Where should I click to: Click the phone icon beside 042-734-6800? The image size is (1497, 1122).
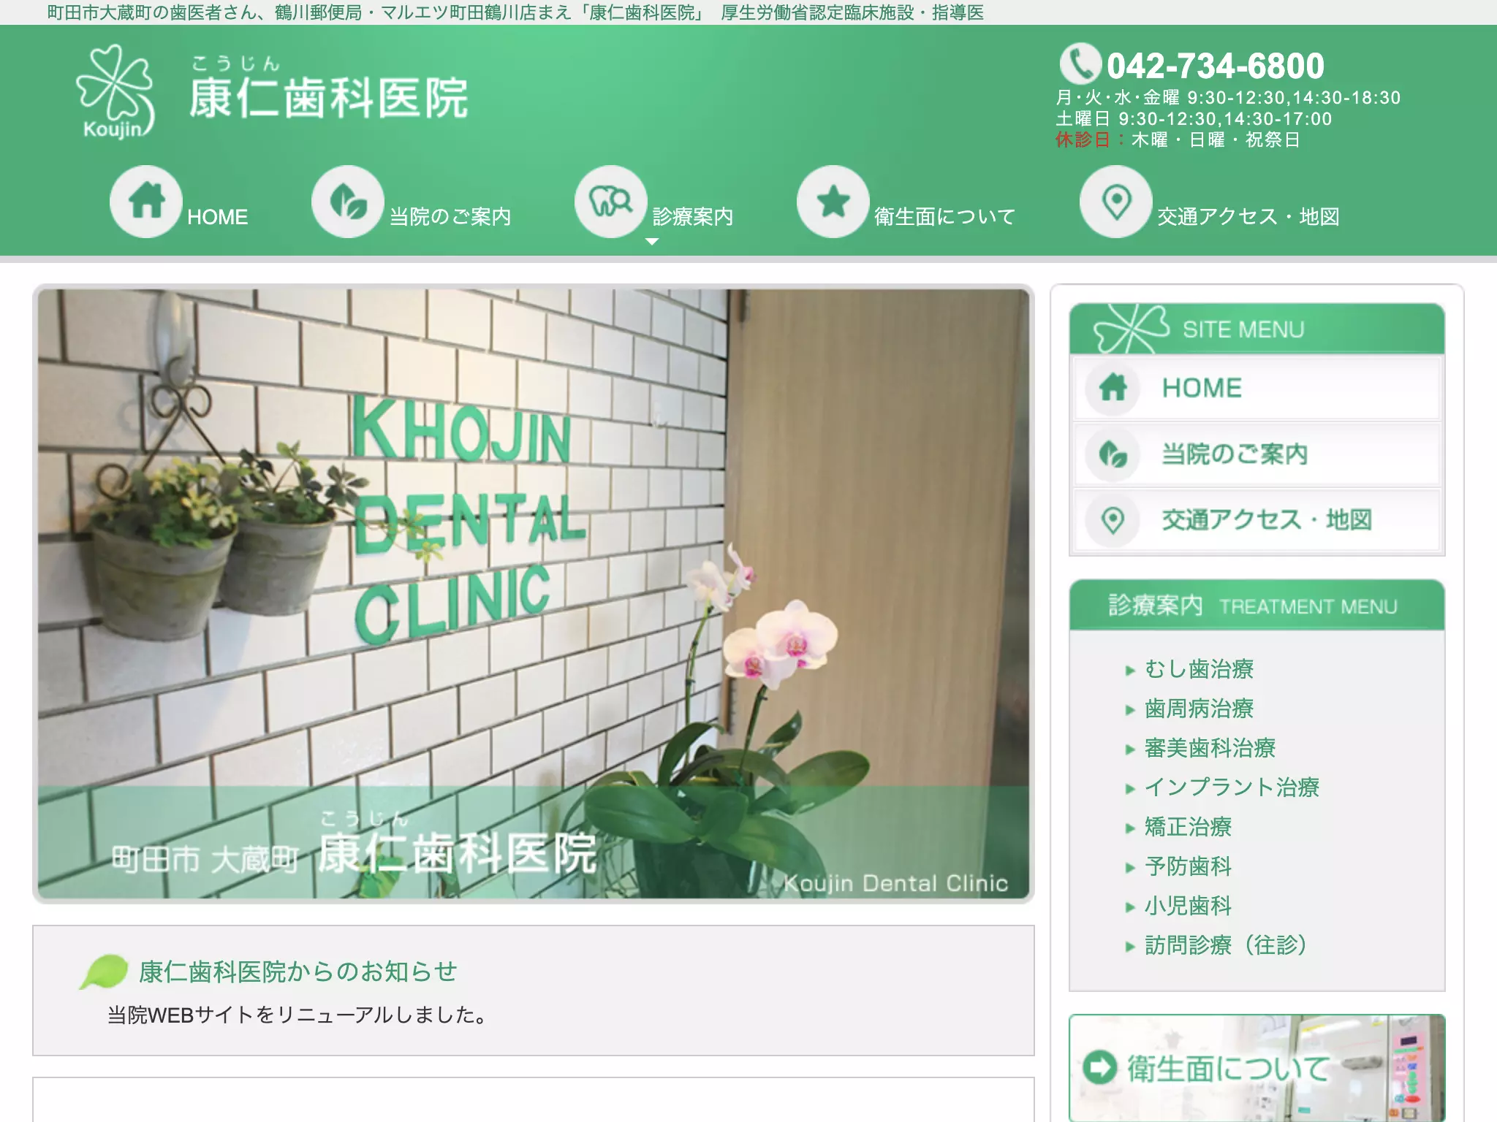click(1080, 64)
